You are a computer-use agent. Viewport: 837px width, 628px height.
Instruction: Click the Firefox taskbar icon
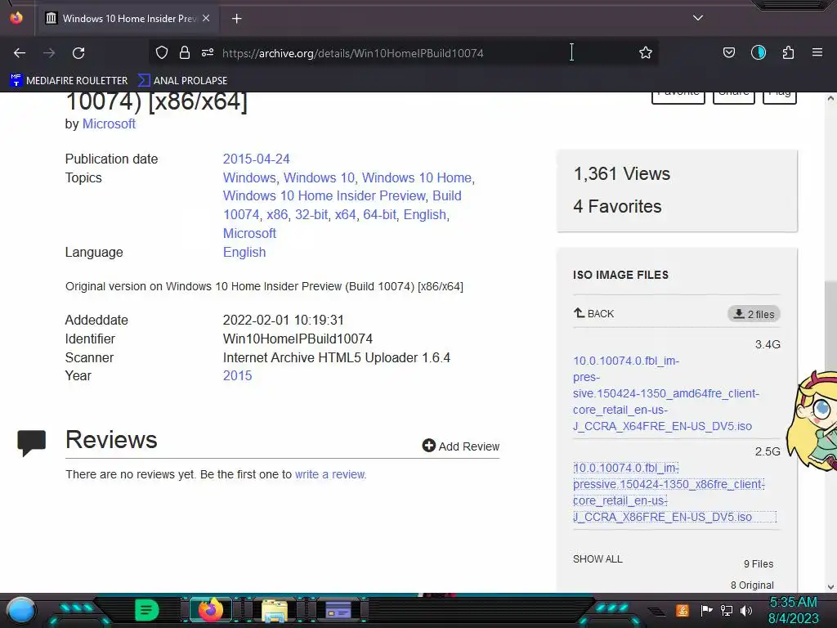(210, 610)
